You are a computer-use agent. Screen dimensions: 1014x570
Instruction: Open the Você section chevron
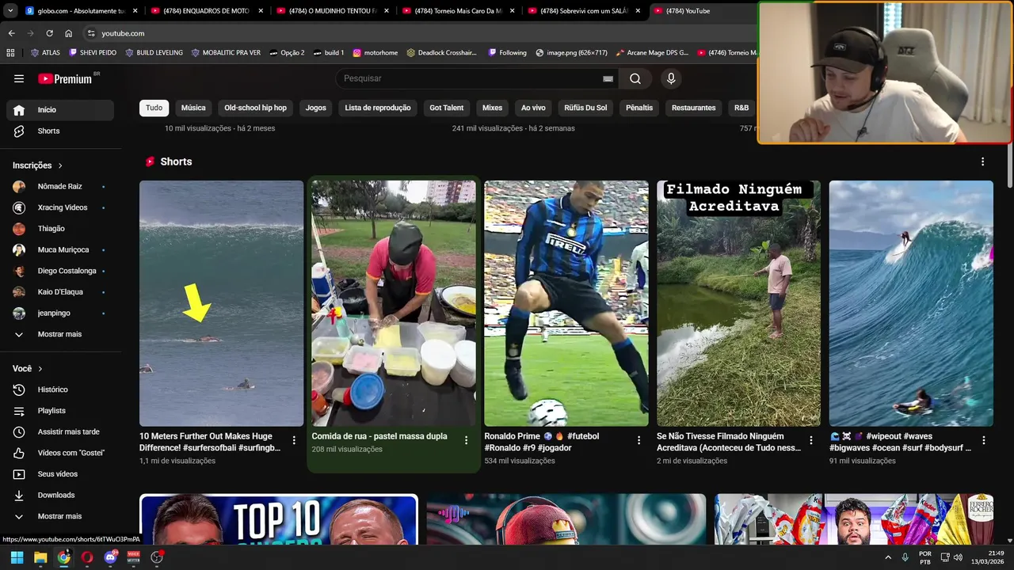[x=40, y=369]
